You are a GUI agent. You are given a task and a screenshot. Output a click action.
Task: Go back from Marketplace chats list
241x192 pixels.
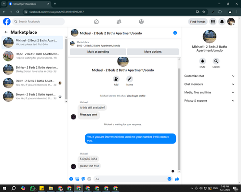(x=6, y=32)
